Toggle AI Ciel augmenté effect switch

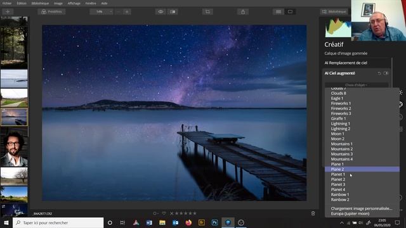[386, 73]
